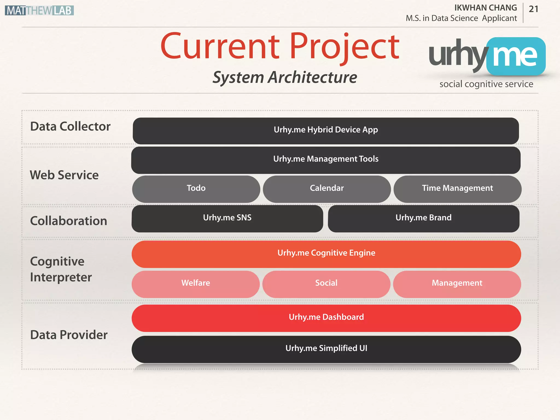Viewport: 560px width, 420px height.
Task: Click the red Urhy.me Dashboard bar
Action: coord(326,318)
